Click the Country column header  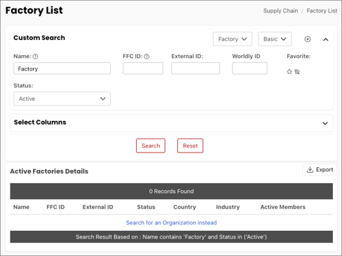(184, 207)
